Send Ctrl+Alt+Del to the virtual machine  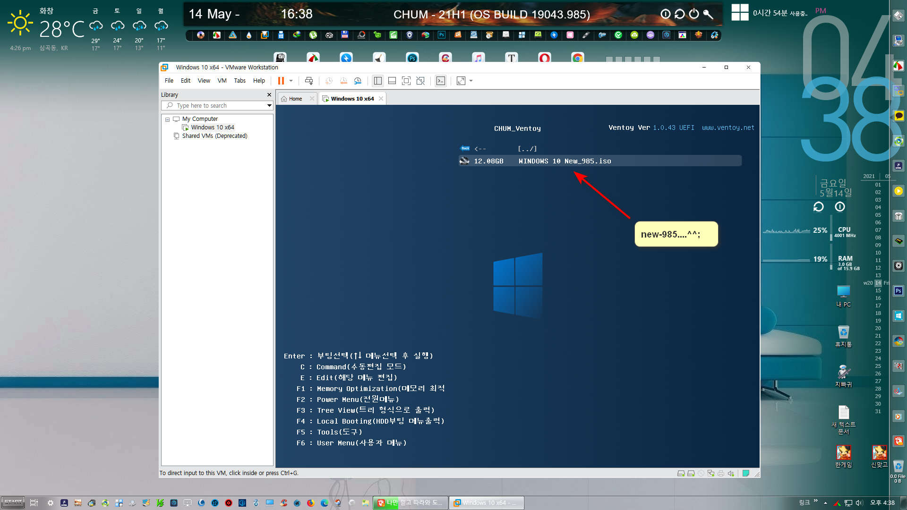coord(308,81)
